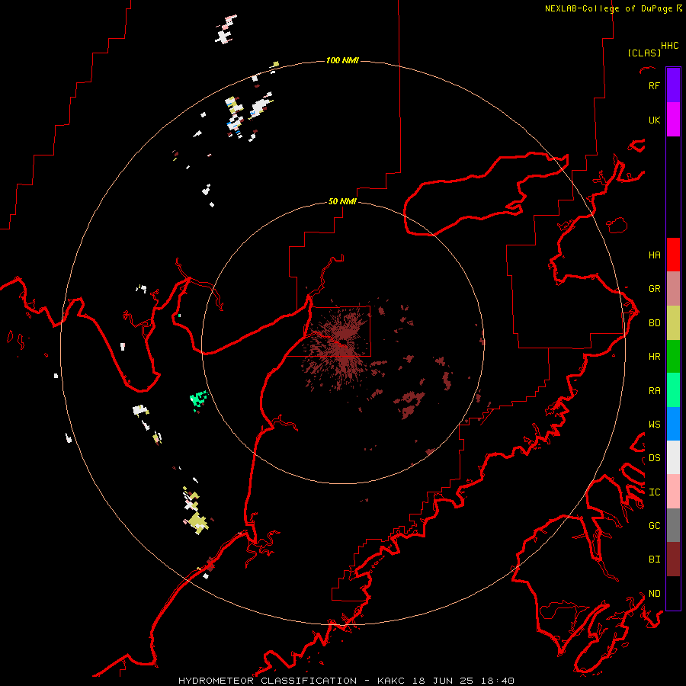This screenshot has height=686, width=686.
Task: Click the 'GR' legend label
Action: tap(654, 289)
